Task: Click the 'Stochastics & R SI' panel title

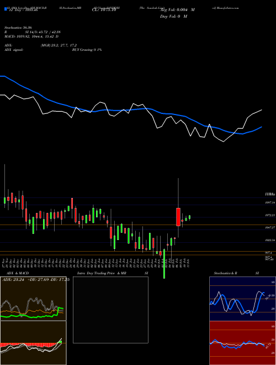Action: coord(236,273)
